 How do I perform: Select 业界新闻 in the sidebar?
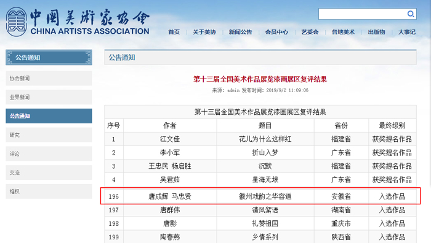(x=49, y=97)
